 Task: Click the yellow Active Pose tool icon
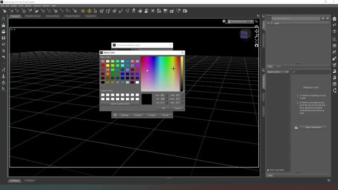pos(83,11)
